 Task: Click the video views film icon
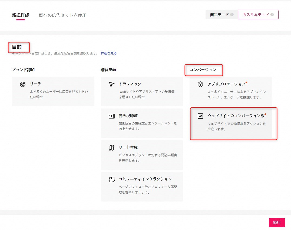click(112, 116)
